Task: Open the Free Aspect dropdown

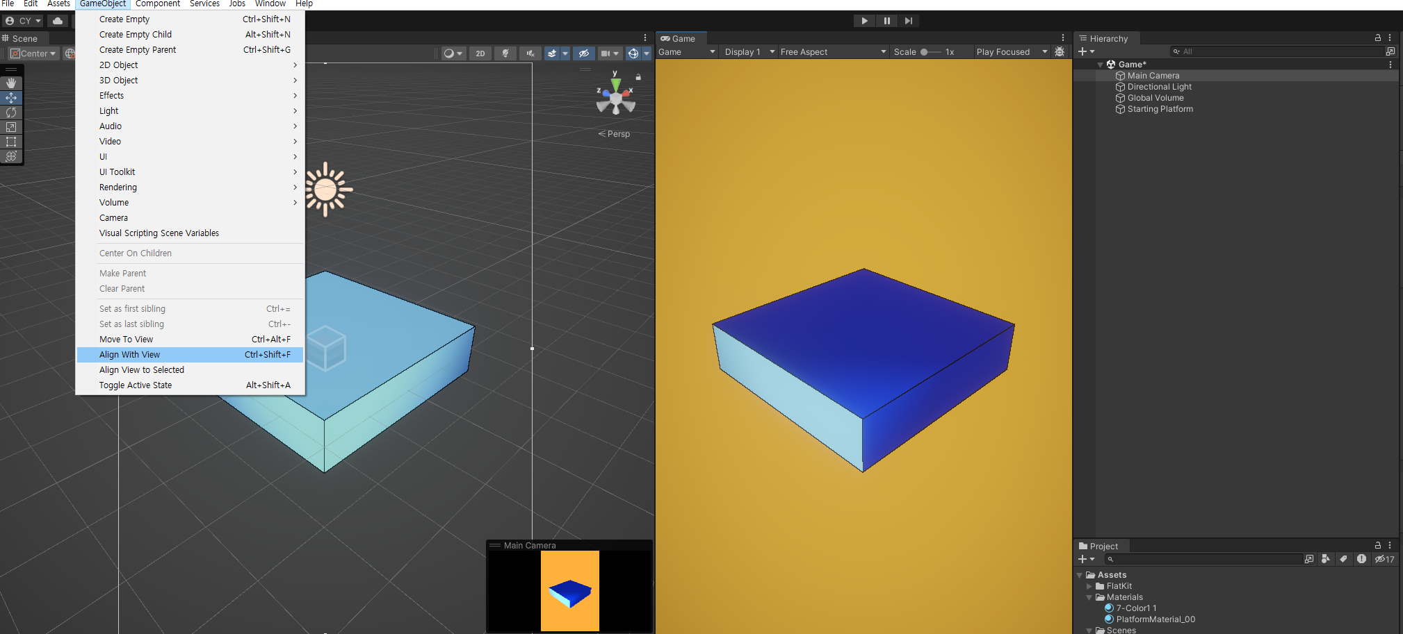Action: click(834, 52)
